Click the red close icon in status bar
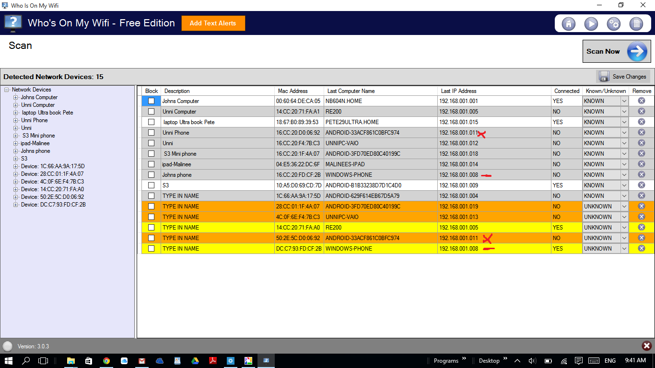Image resolution: width=655 pixels, height=368 pixels. 646,346
